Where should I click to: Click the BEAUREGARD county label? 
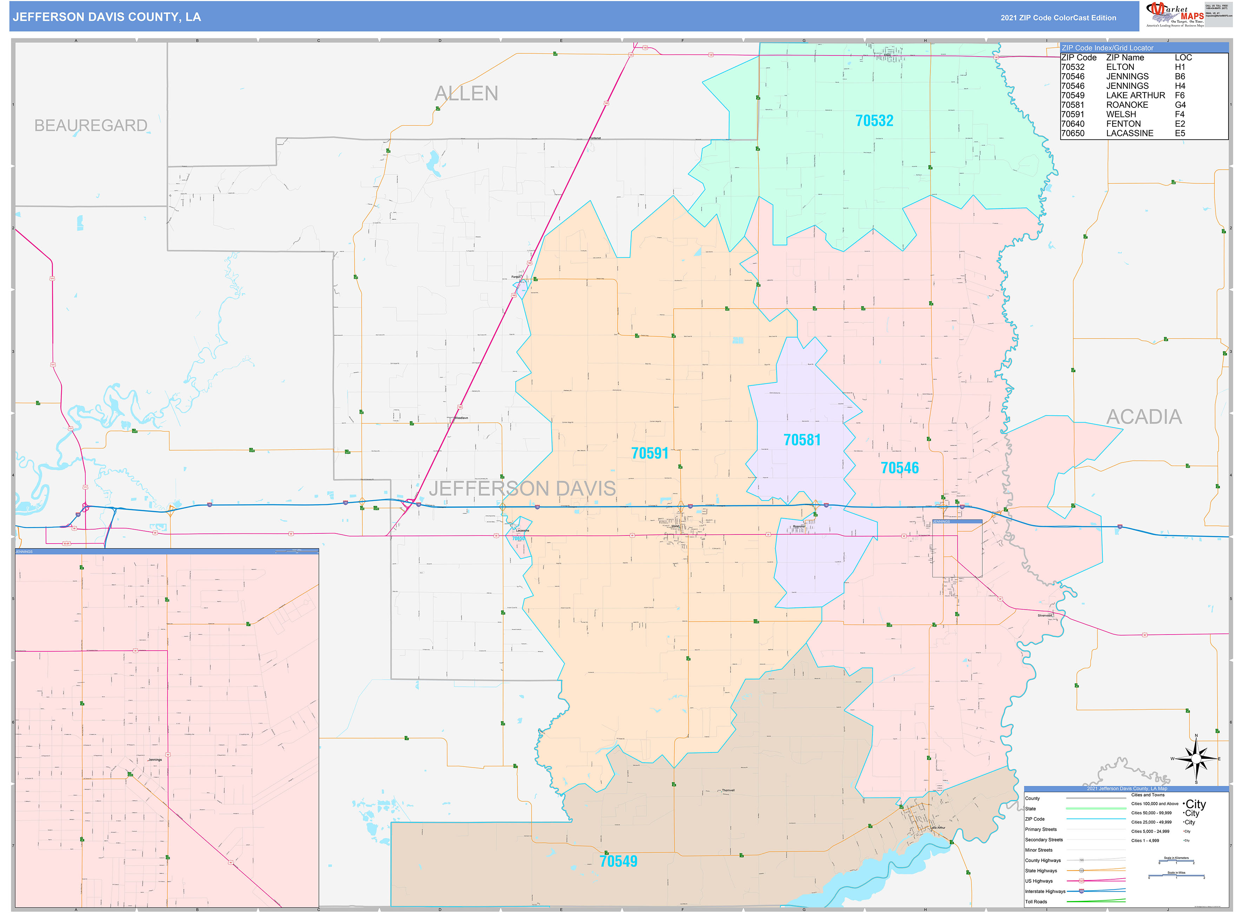click(91, 125)
